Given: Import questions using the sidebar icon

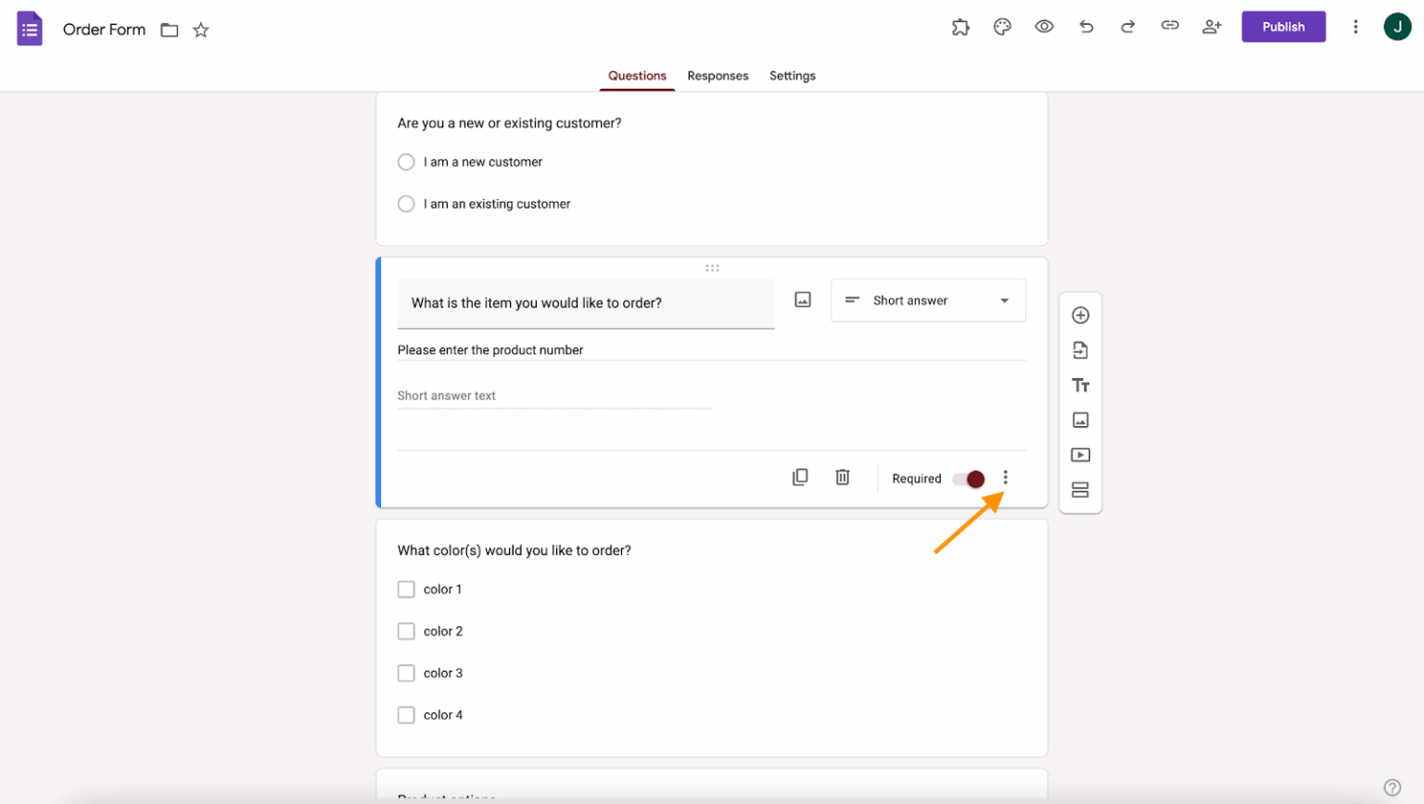Looking at the screenshot, I should (1081, 350).
